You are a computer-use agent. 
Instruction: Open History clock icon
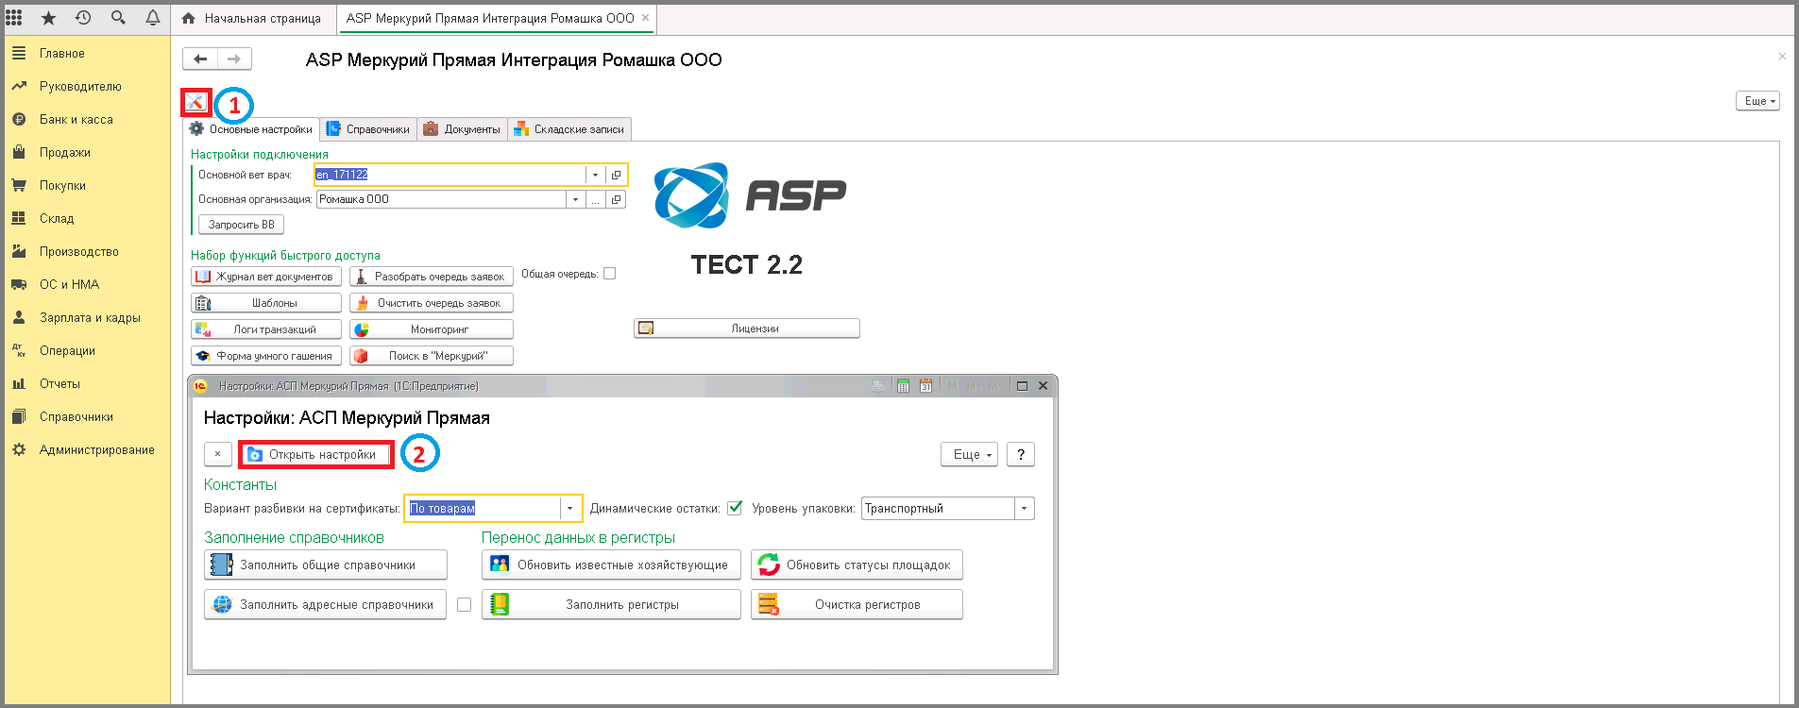(x=83, y=18)
